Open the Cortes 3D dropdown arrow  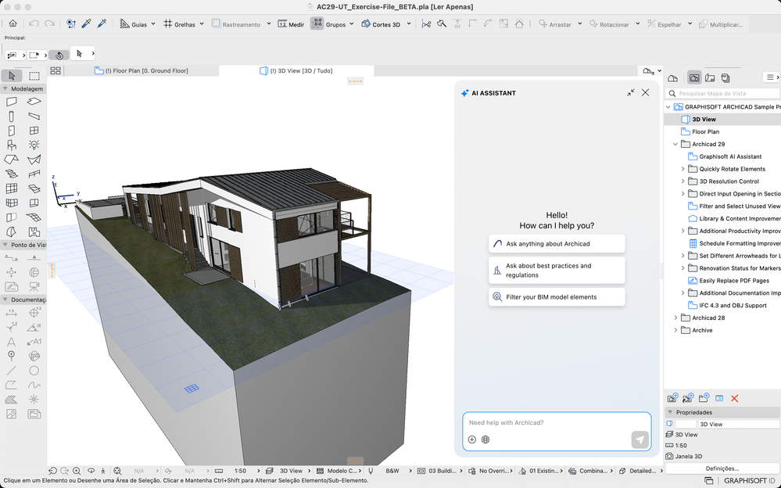pyautogui.click(x=408, y=24)
